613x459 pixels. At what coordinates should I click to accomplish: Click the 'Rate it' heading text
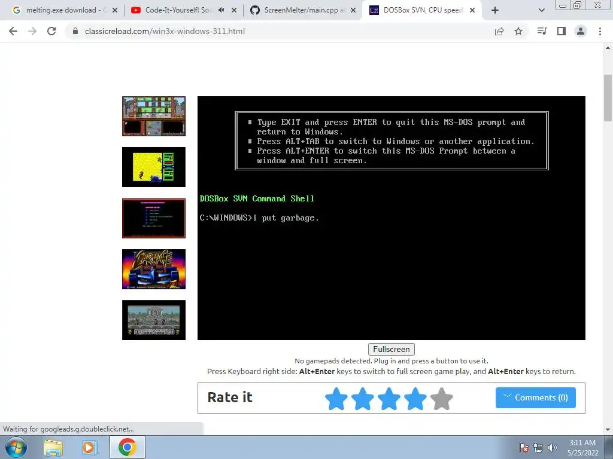click(x=230, y=397)
